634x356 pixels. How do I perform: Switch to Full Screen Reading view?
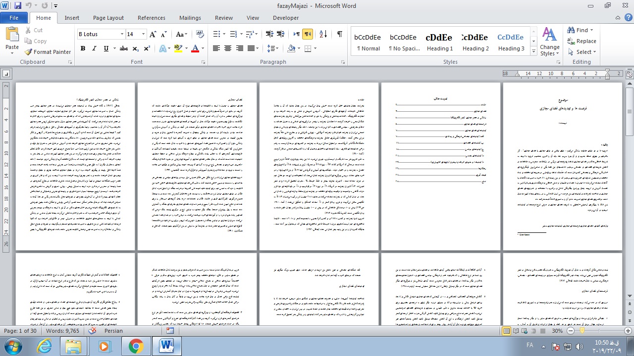pyautogui.click(x=516, y=331)
